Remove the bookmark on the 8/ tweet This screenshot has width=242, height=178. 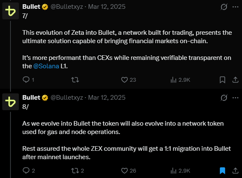click(222, 170)
